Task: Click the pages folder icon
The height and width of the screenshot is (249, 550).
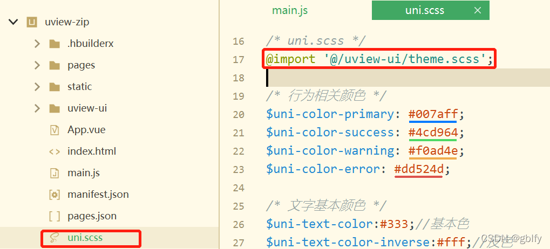Action: pyautogui.click(x=55, y=65)
